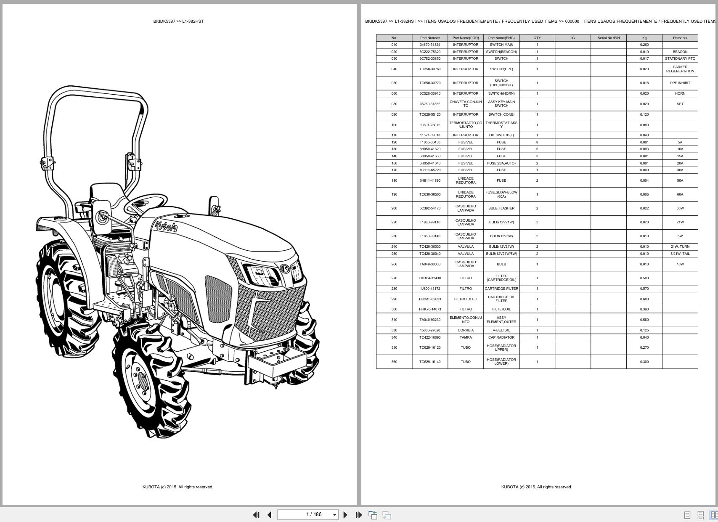This screenshot has height=522, width=718.
Task: Click the CORREIA Portuguese part name
Action: click(x=466, y=330)
